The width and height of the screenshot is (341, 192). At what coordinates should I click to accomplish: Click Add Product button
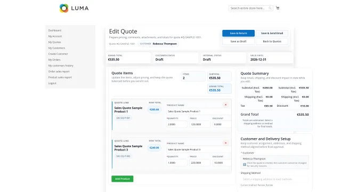pos(122,179)
